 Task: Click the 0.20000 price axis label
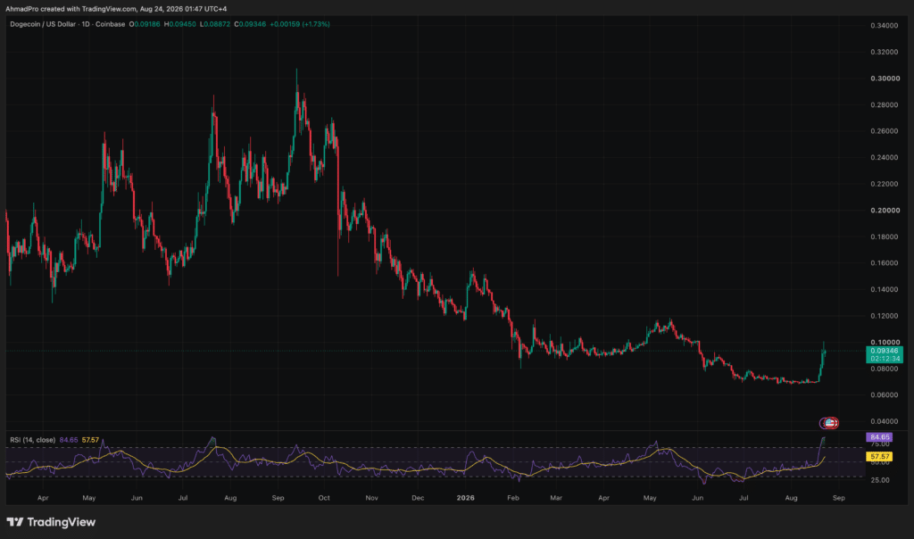pos(885,211)
